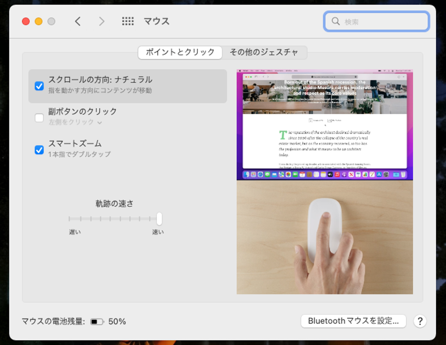Open help with the question mark button
446x345 pixels.
[x=420, y=321]
